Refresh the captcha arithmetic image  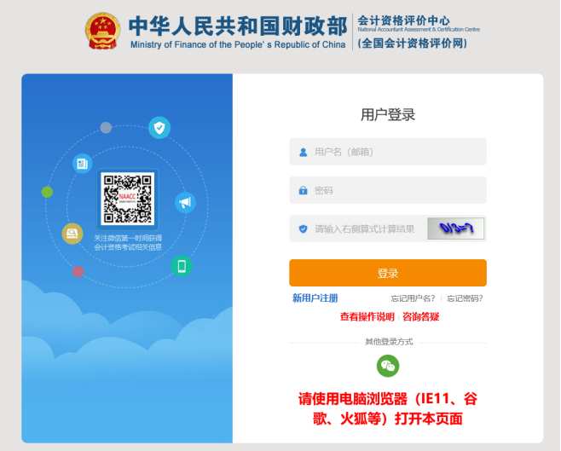click(456, 228)
